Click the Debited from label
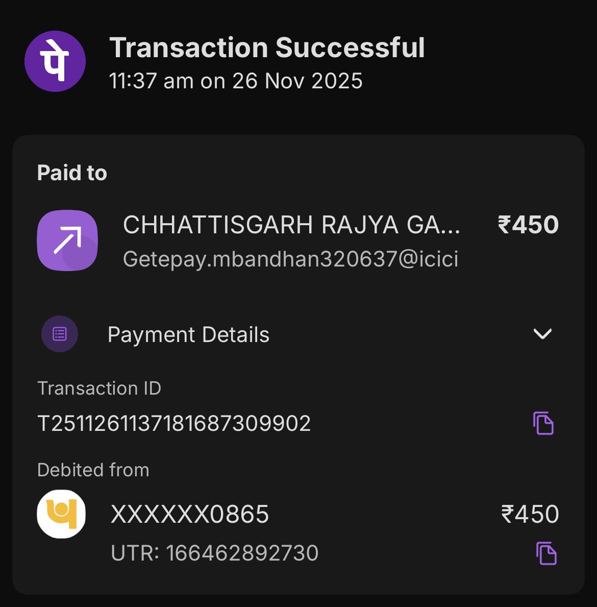This screenshot has height=607, width=597. (93, 470)
